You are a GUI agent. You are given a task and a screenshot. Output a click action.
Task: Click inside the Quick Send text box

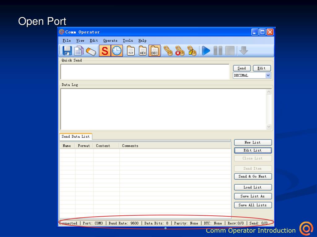(x=145, y=72)
